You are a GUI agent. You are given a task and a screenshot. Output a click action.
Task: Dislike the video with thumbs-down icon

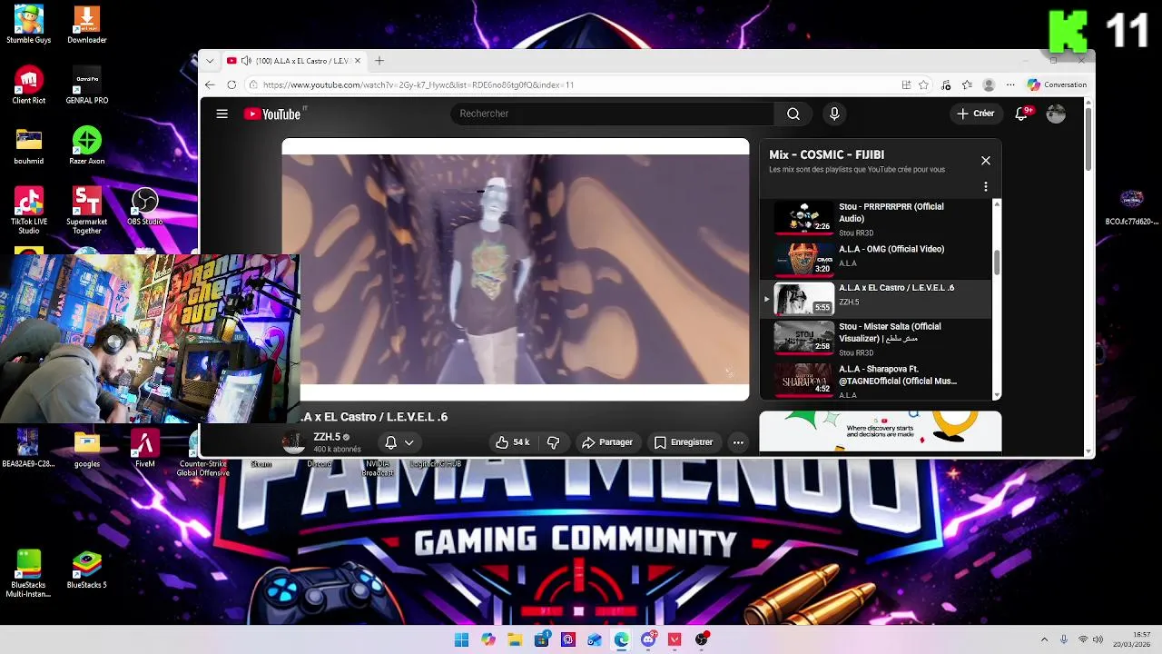click(553, 442)
